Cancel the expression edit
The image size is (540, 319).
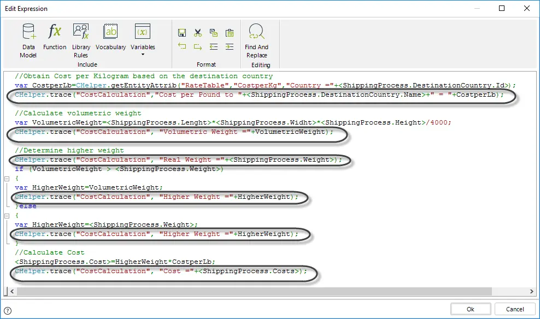pyautogui.click(x=515, y=309)
